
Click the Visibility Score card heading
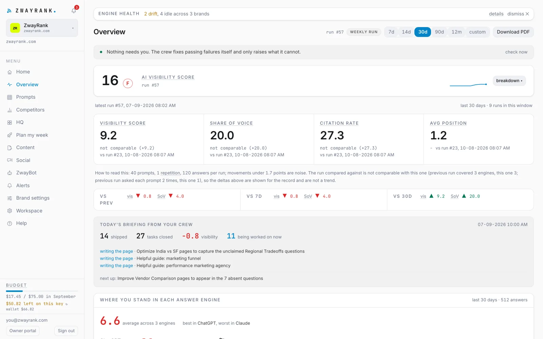123,123
